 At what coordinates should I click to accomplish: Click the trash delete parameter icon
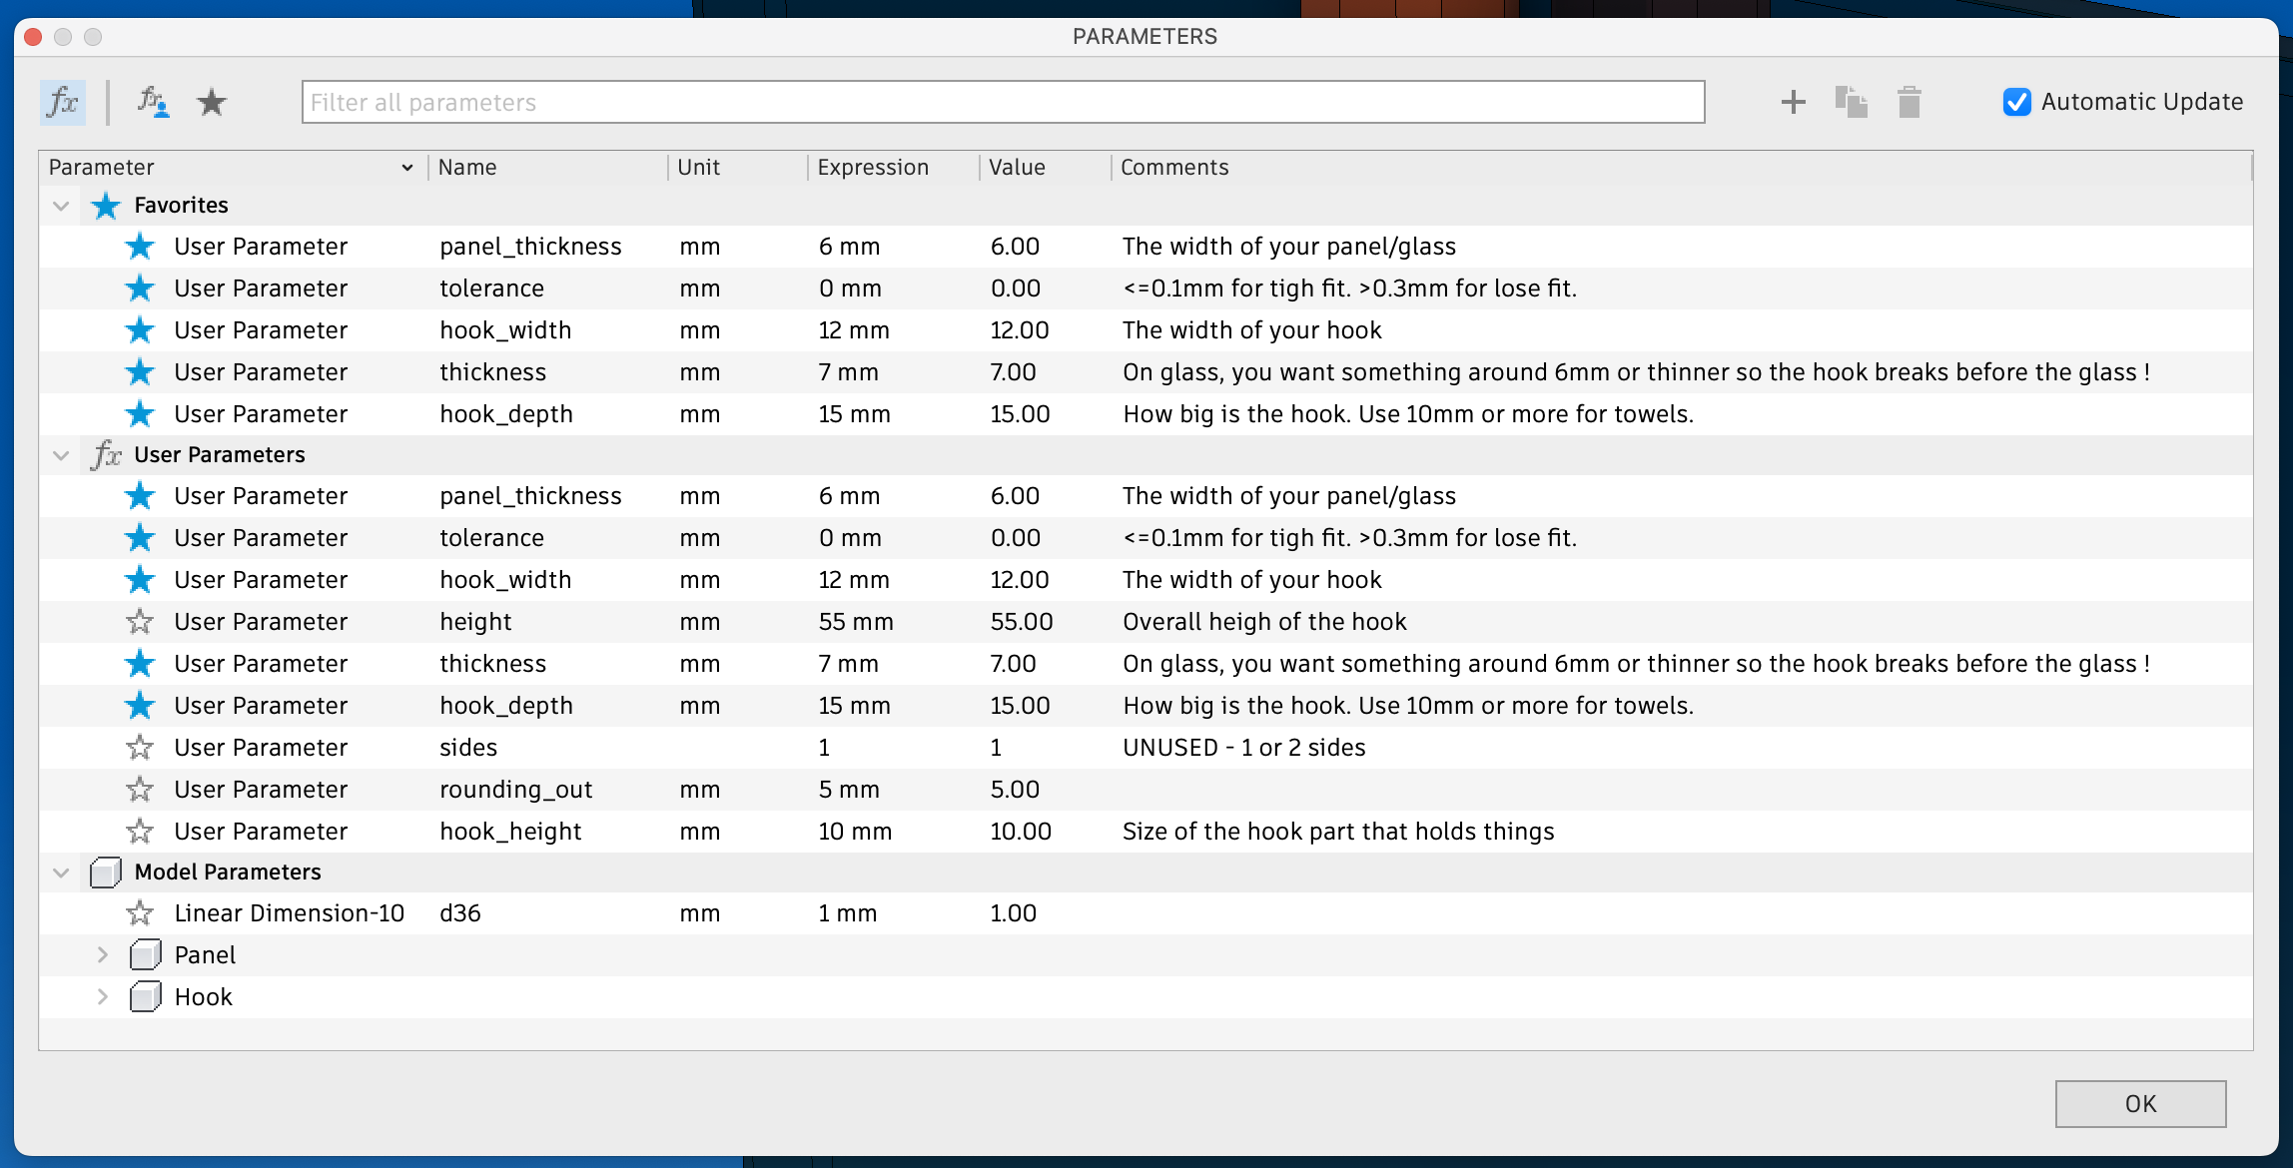pyautogui.click(x=1910, y=102)
